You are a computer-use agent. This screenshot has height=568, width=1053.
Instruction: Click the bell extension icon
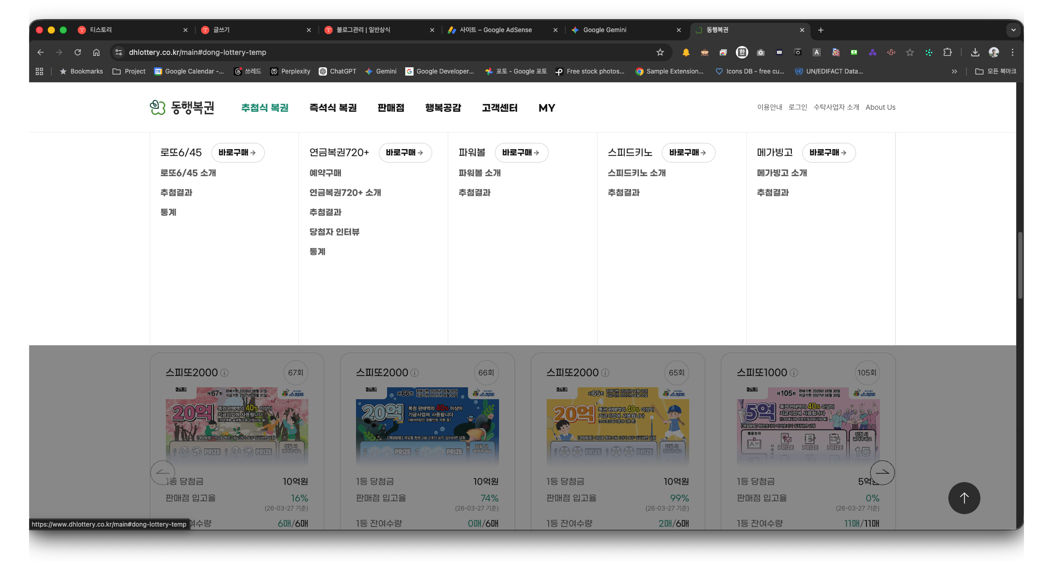pyautogui.click(x=686, y=52)
